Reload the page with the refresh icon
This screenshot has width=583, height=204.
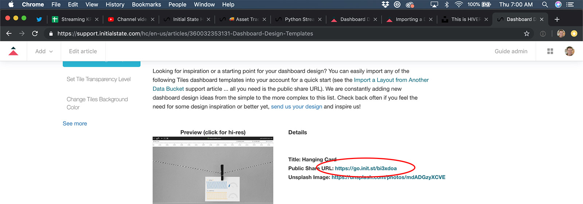[x=35, y=33]
